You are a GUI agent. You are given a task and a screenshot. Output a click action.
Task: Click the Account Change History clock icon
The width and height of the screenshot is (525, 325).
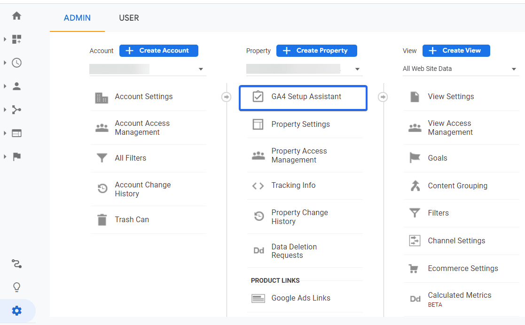click(102, 188)
